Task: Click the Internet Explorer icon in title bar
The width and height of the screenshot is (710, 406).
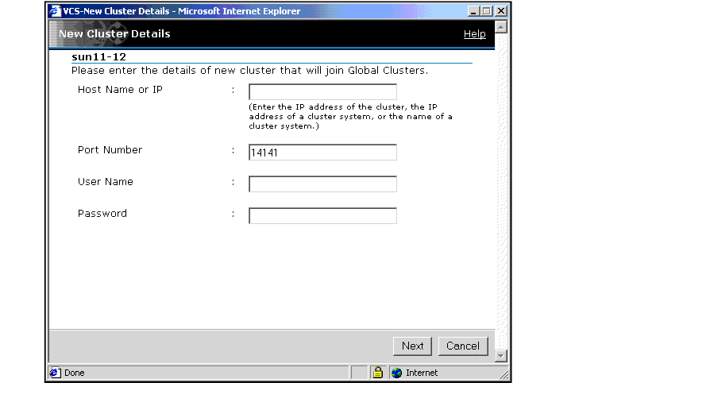Action: (55, 11)
